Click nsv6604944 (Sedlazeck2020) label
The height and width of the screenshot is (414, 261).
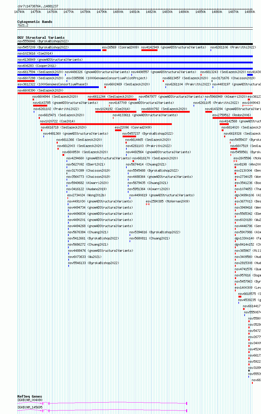click(55, 97)
